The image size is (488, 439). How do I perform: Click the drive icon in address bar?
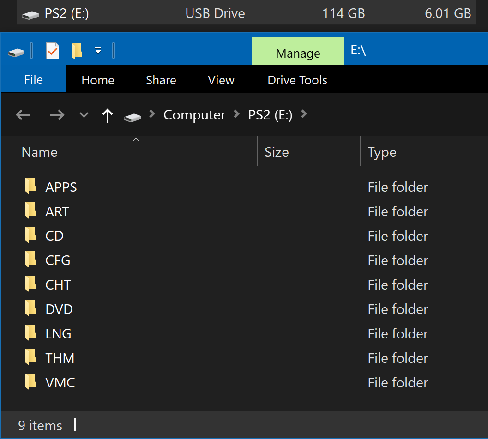coord(133,117)
